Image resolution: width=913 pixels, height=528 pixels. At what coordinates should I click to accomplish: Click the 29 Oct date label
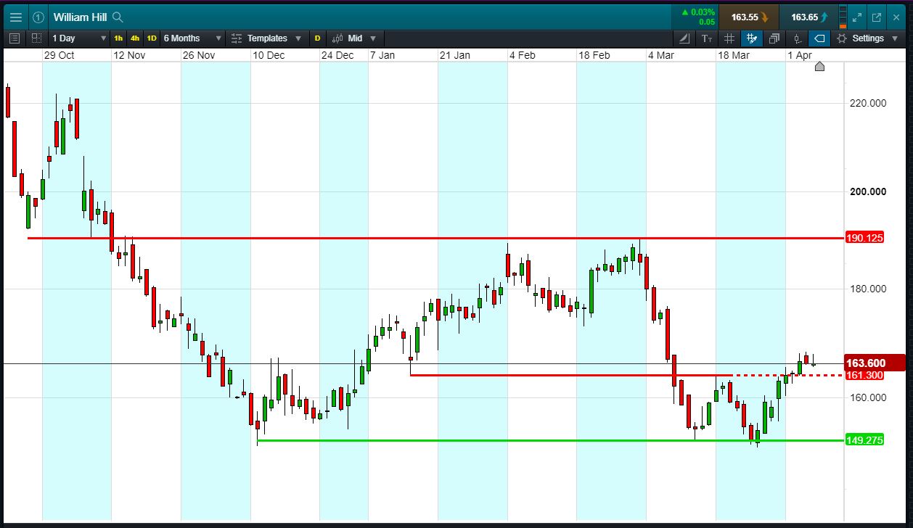coord(59,55)
